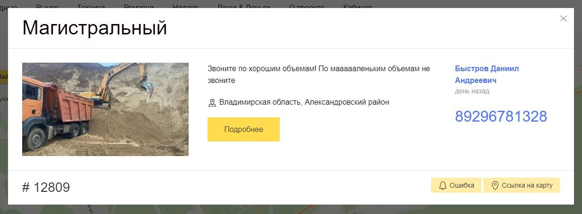The image size is (582, 214).
Task: Click the Владимирская область, Александровский район address
Action: pos(304,102)
